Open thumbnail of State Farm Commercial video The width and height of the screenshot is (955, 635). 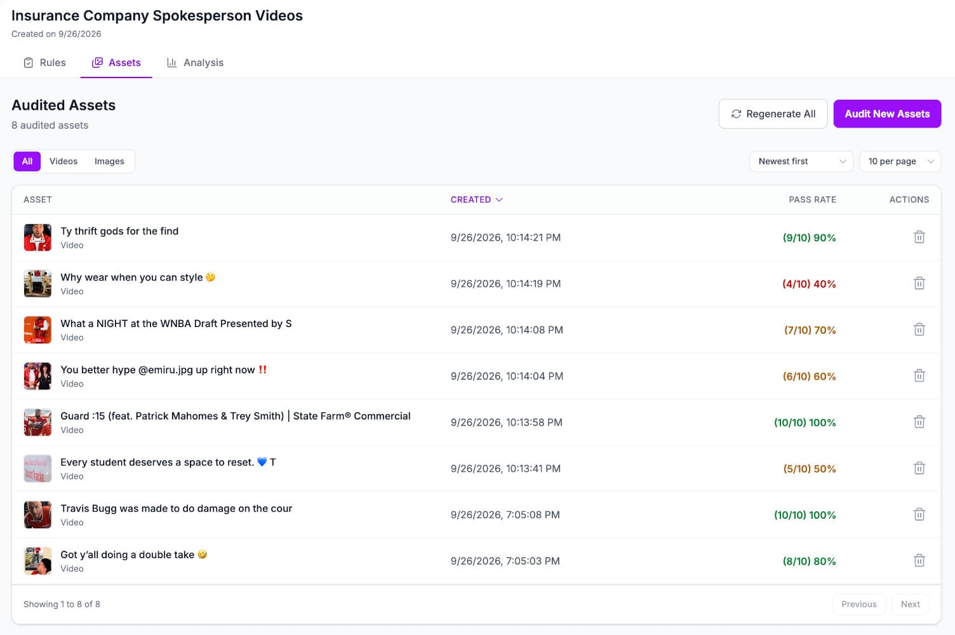37,422
